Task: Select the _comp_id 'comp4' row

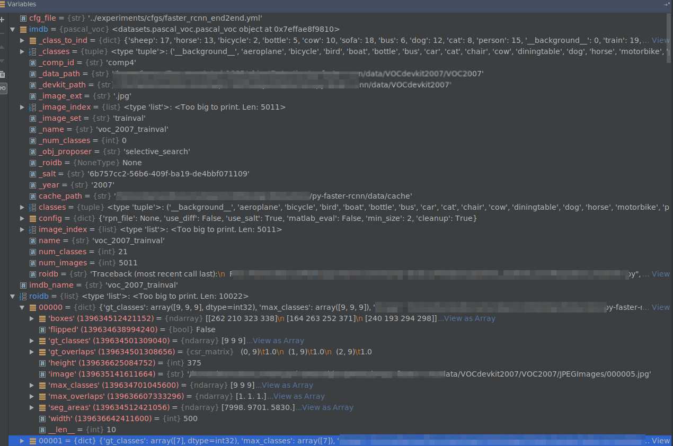Action: (340, 63)
